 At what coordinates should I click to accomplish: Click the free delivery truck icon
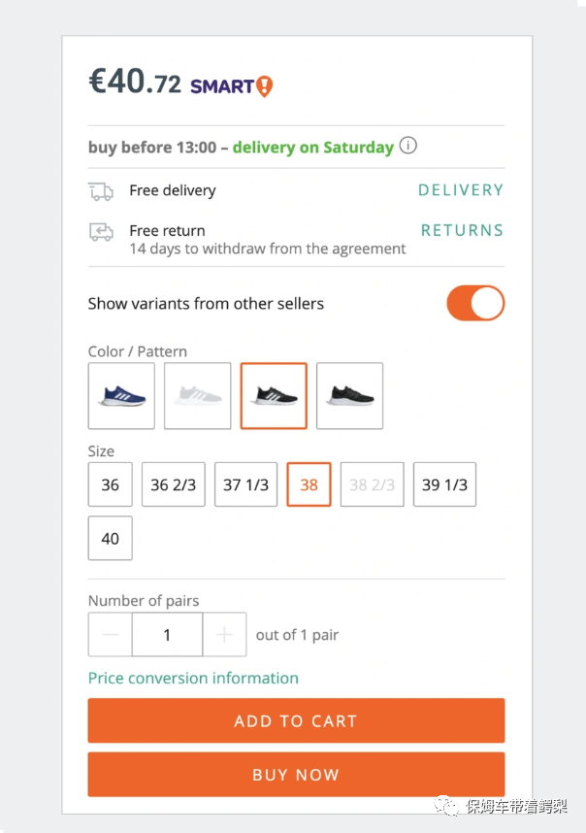101,191
